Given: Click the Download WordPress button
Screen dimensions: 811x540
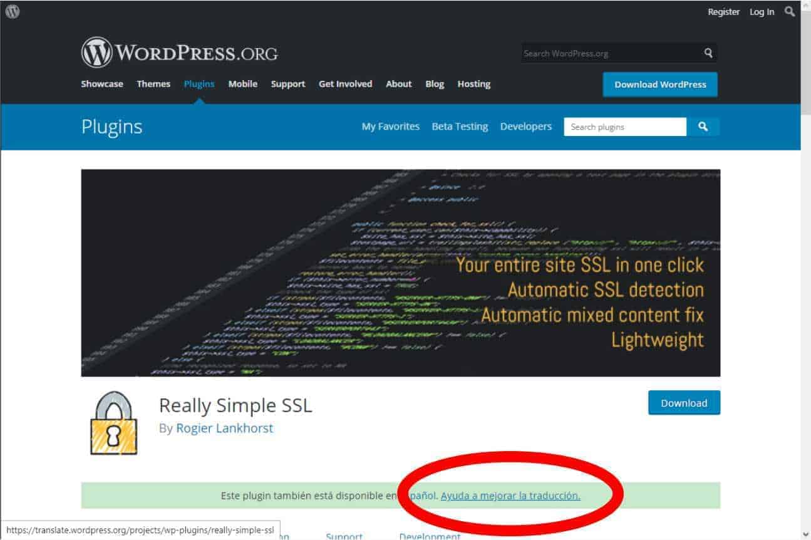Looking at the screenshot, I should point(660,85).
